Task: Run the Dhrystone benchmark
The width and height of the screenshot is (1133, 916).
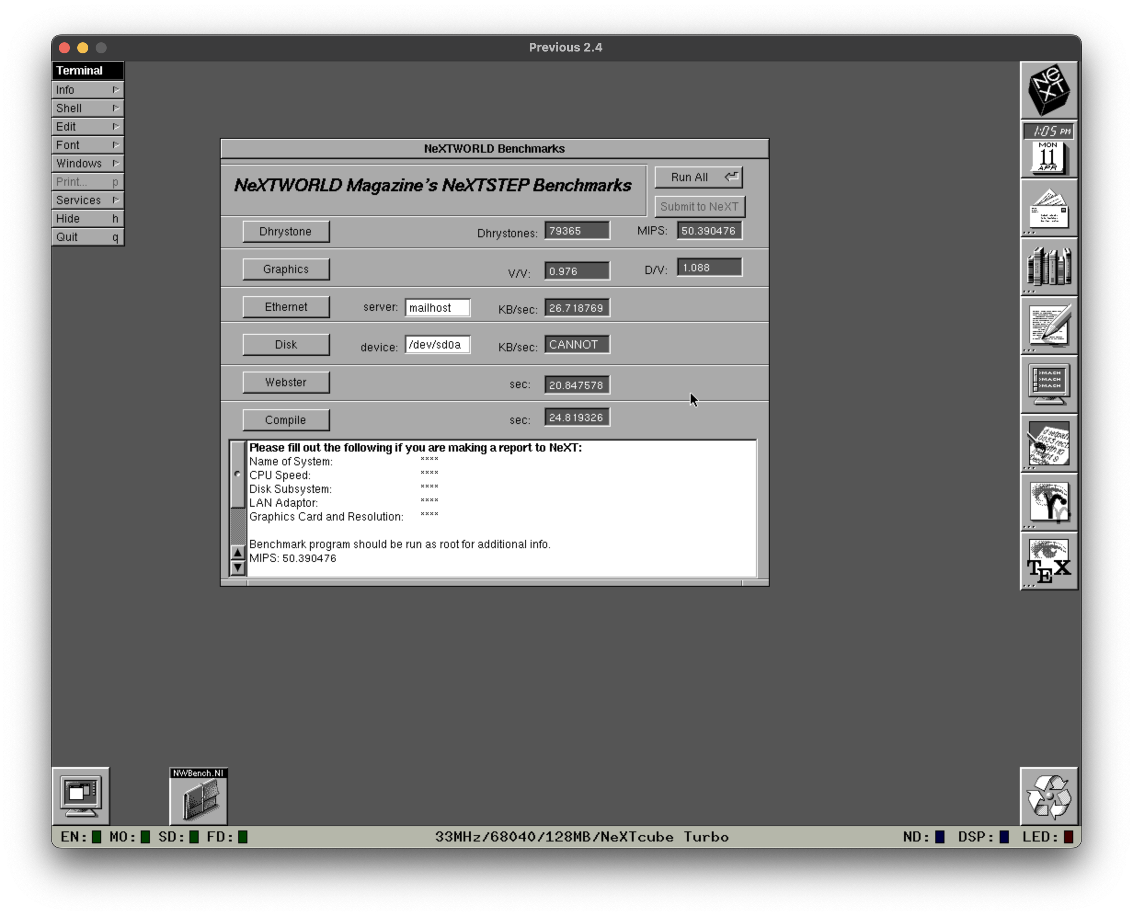Action: pyautogui.click(x=286, y=231)
